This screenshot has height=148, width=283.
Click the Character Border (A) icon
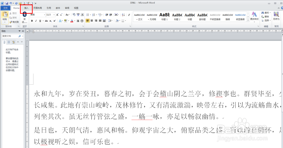coord(82,15)
